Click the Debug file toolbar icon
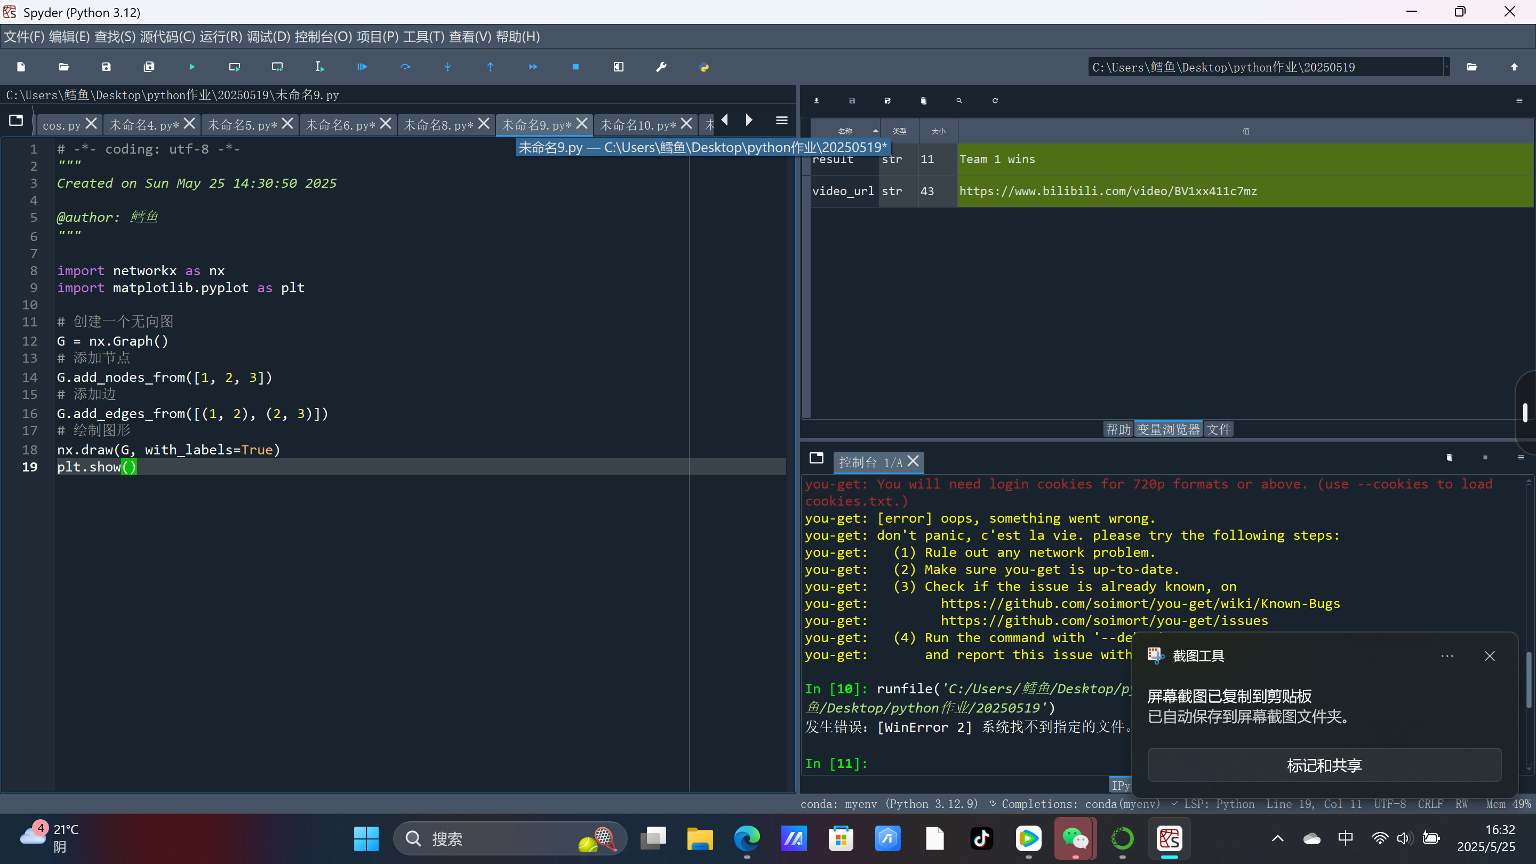Screen dimensions: 1536x864 click(x=363, y=67)
